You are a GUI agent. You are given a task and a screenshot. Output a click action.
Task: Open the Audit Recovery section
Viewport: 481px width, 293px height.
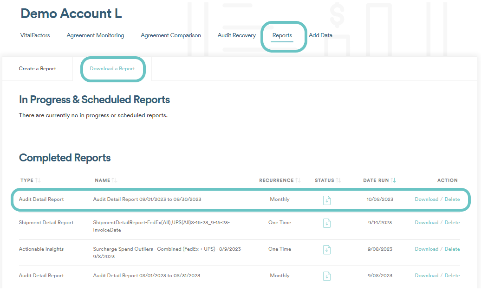click(x=237, y=35)
